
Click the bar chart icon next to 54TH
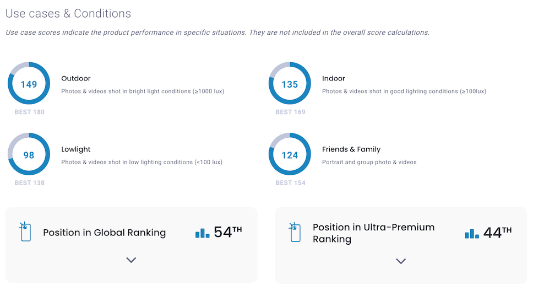[x=203, y=233]
